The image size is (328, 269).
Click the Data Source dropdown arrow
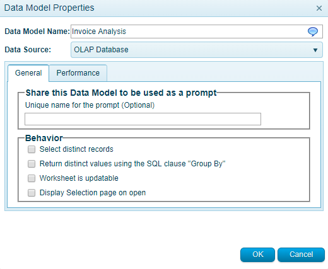315,50
